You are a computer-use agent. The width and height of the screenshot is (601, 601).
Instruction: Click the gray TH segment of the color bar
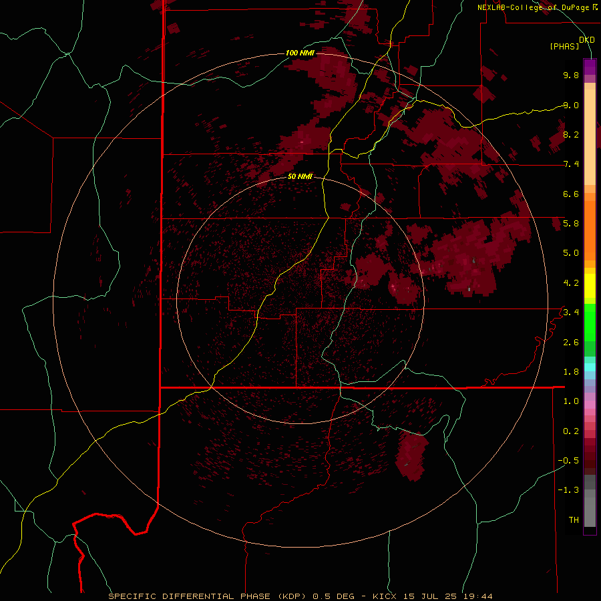tap(590, 512)
